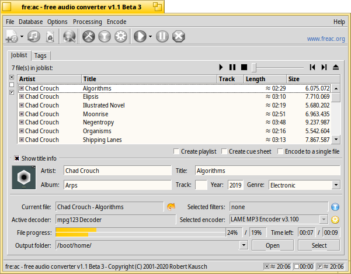Start encoding with the play toolbar icon

tap(140, 36)
